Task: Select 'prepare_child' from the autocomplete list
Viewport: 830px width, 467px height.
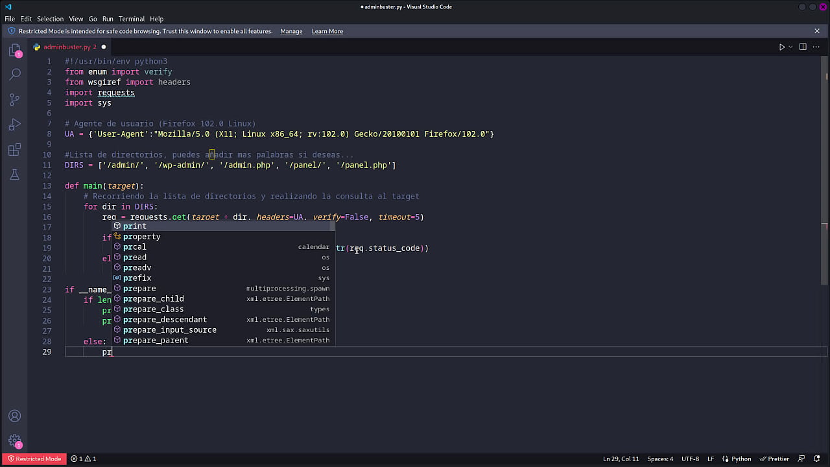Action: pos(153,298)
